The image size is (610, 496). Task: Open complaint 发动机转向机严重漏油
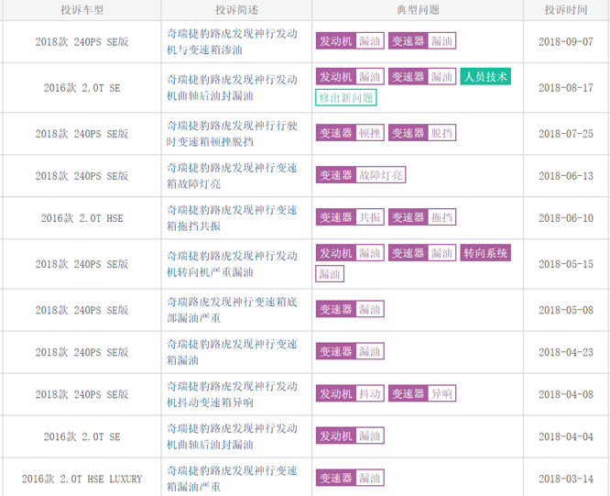(x=232, y=264)
